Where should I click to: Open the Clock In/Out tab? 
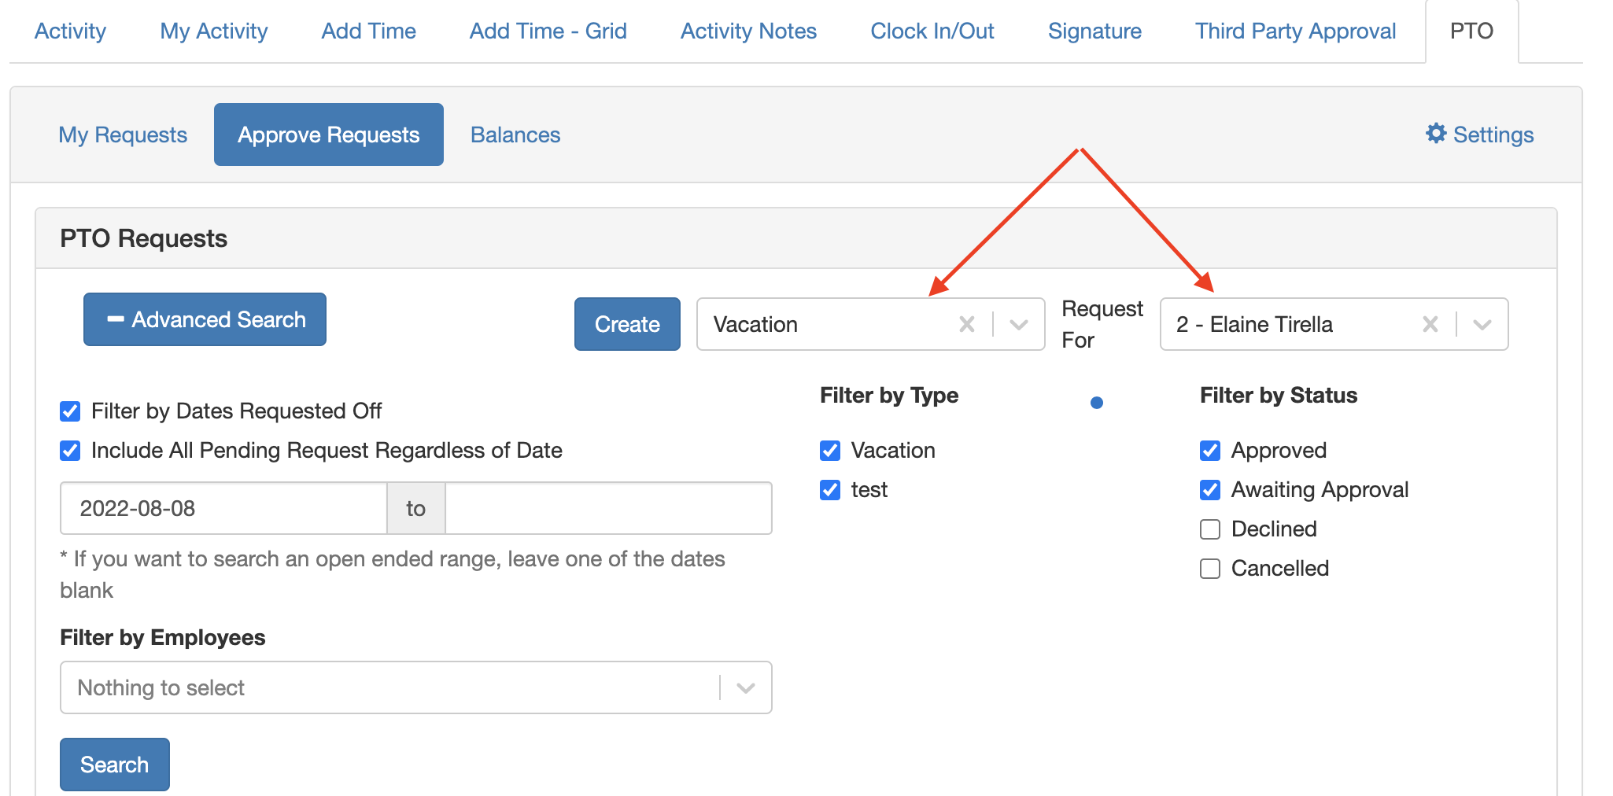point(932,31)
